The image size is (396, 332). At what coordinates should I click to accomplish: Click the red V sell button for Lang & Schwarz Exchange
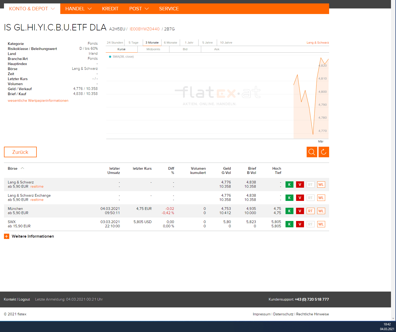pos(300,198)
